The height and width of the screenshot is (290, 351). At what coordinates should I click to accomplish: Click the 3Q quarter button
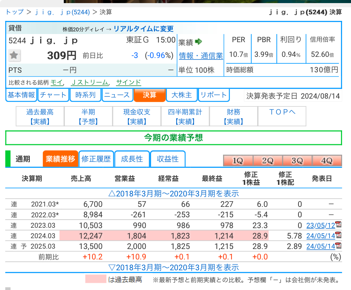coord(297,160)
